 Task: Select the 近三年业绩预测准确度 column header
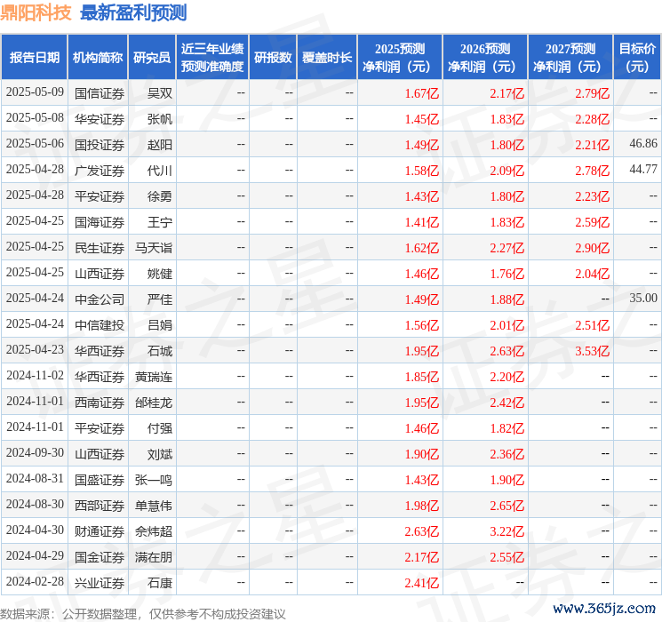pyautogui.click(x=211, y=58)
